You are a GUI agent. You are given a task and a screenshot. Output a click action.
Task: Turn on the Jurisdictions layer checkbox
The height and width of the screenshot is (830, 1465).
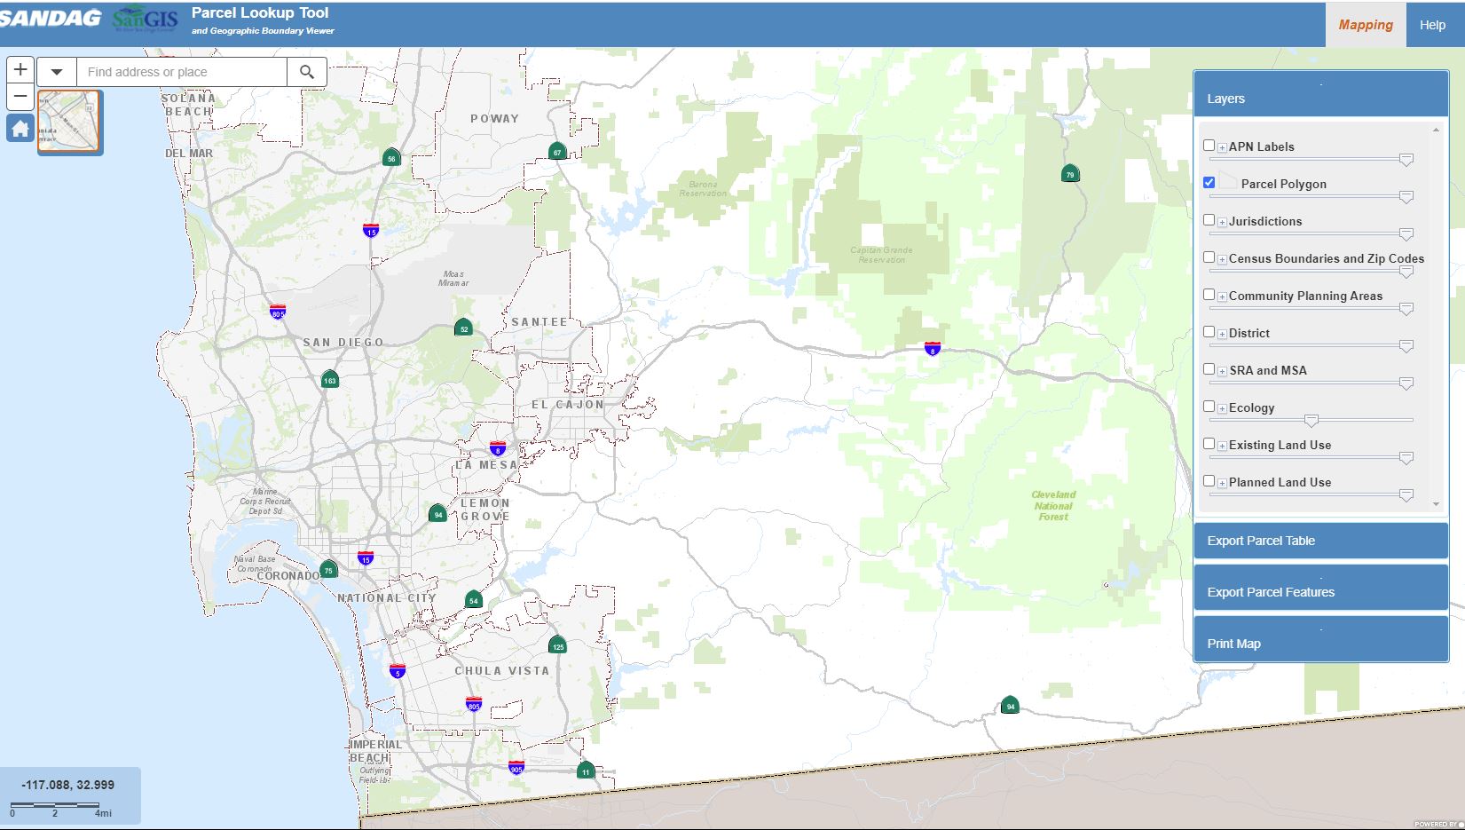pos(1209,220)
